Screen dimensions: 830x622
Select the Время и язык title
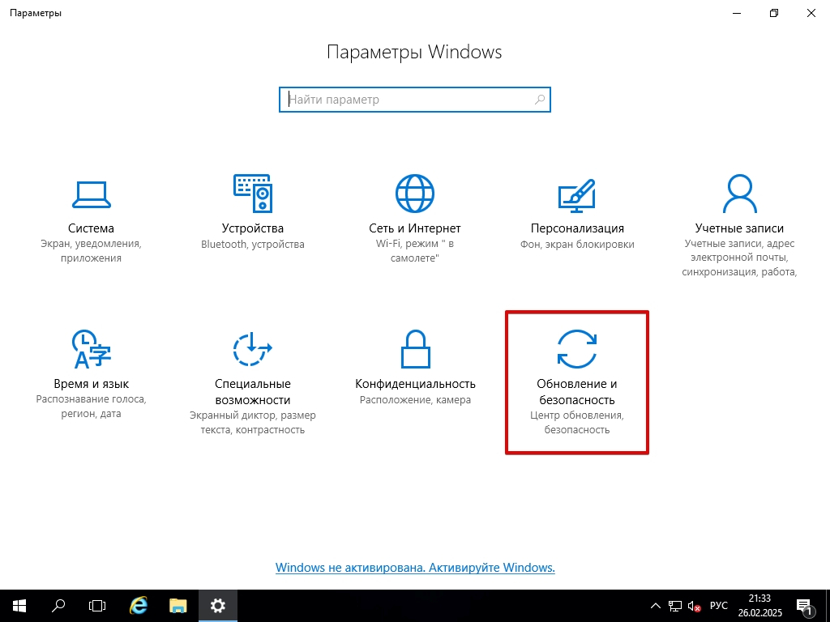[91, 383]
